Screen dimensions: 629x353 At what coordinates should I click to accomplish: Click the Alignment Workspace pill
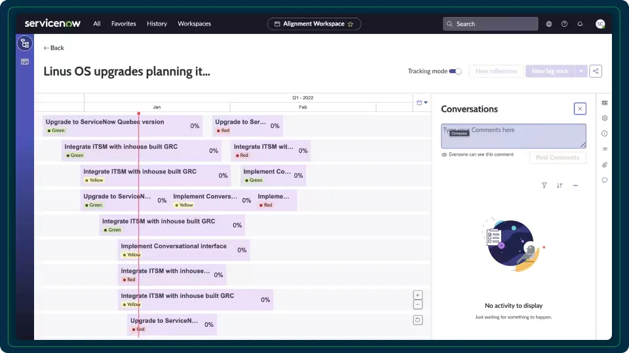tap(314, 24)
